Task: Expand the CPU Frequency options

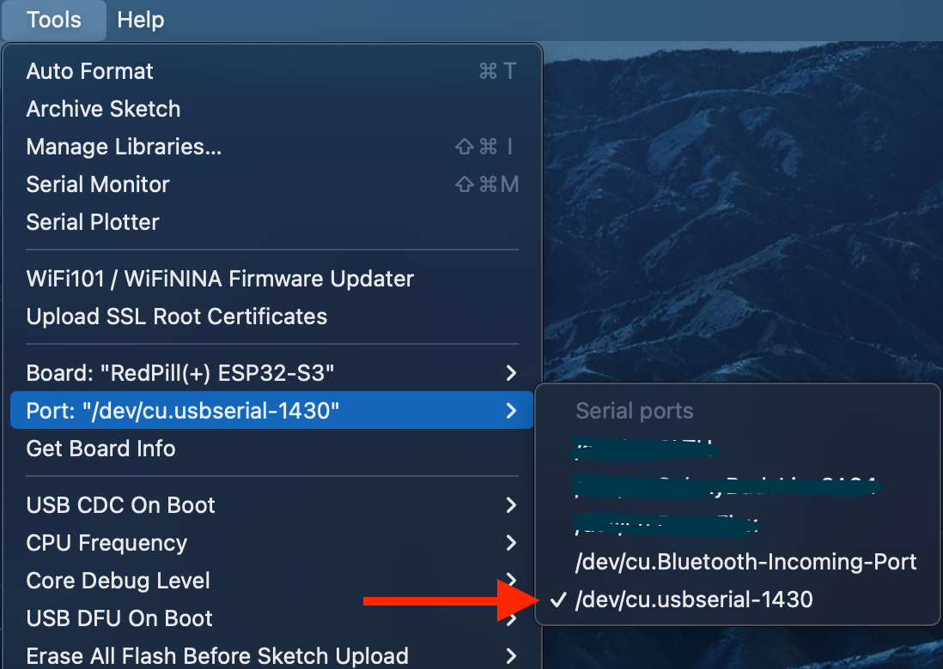Action: [x=106, y=543]
